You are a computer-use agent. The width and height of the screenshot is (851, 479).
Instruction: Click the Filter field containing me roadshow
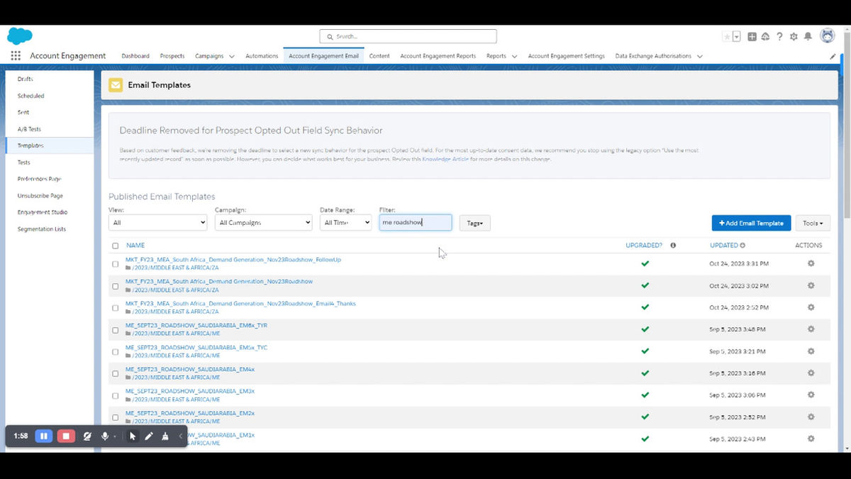coord(416,222)
